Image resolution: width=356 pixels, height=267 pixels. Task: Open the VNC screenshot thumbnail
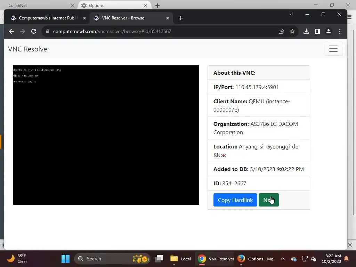(106, 135)
